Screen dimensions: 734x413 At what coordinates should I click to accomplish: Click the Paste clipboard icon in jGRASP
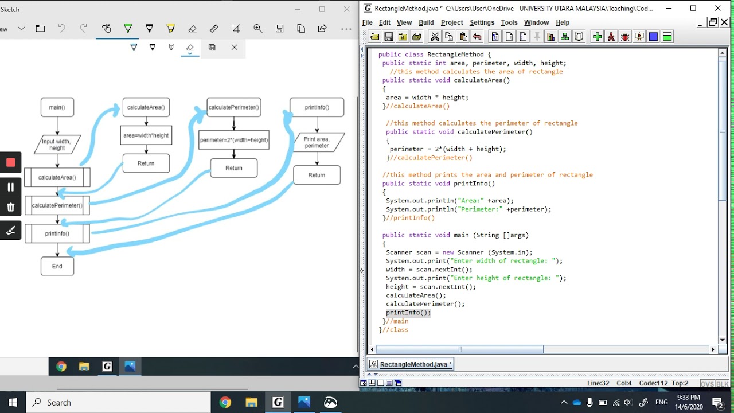pos(463,37)
